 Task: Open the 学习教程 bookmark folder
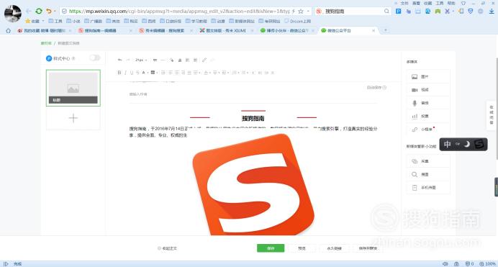[x=196, y=21]
